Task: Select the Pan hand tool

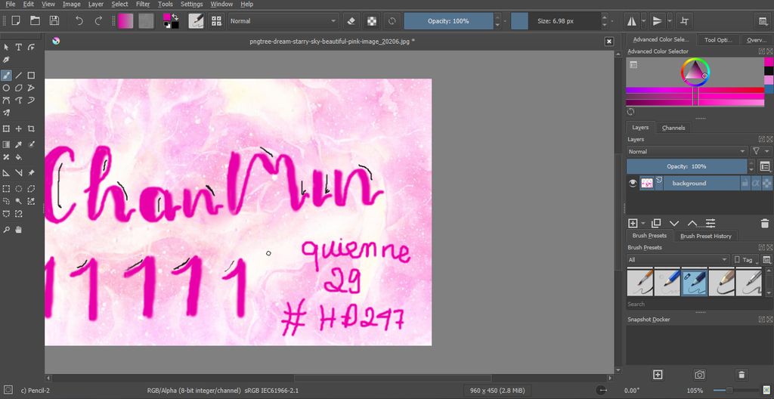Action: [x=18, y=230]
